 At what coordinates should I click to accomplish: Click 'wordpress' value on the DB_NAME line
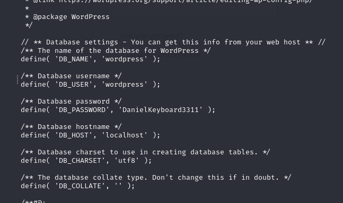tap(125, 59)
